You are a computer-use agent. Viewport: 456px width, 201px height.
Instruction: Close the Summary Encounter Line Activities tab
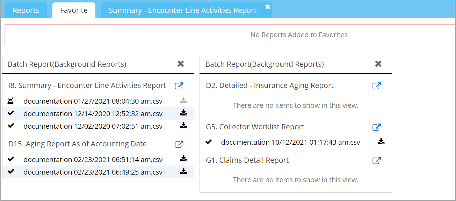click(x=268, y=7)
